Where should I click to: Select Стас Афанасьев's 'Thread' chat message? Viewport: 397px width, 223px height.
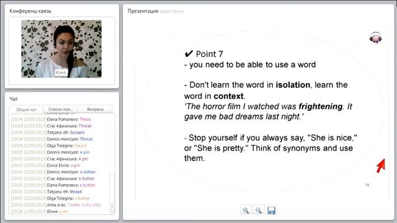tap(51, 126)
